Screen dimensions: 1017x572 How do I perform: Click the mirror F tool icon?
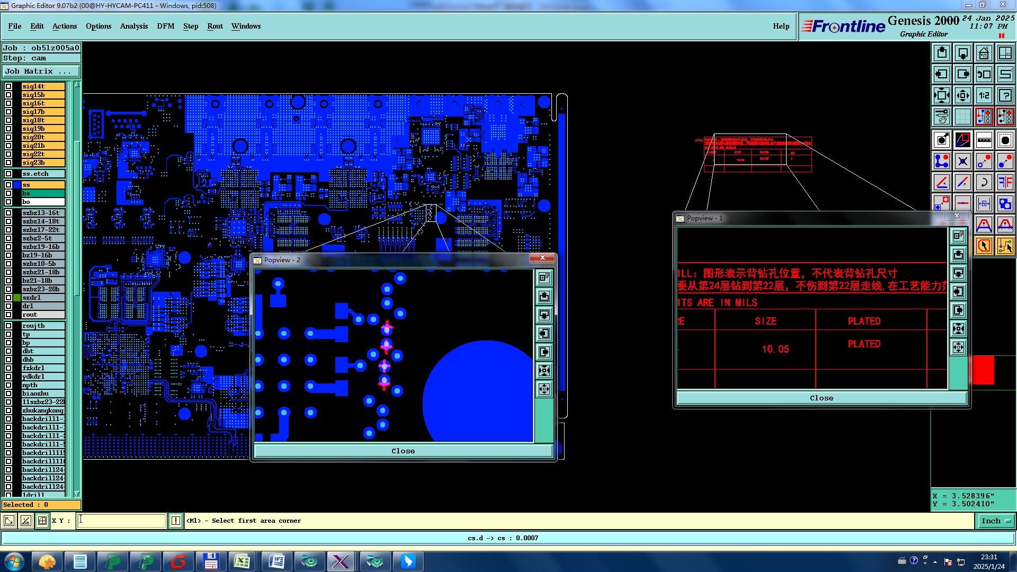pos(1005,183)
